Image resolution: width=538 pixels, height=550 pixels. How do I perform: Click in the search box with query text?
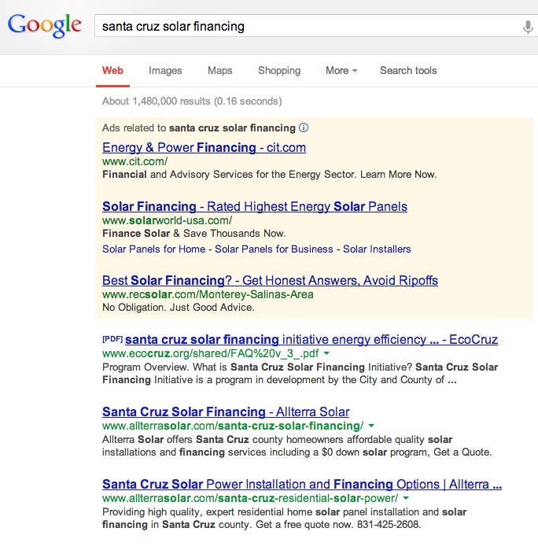(x=308, y=26)
